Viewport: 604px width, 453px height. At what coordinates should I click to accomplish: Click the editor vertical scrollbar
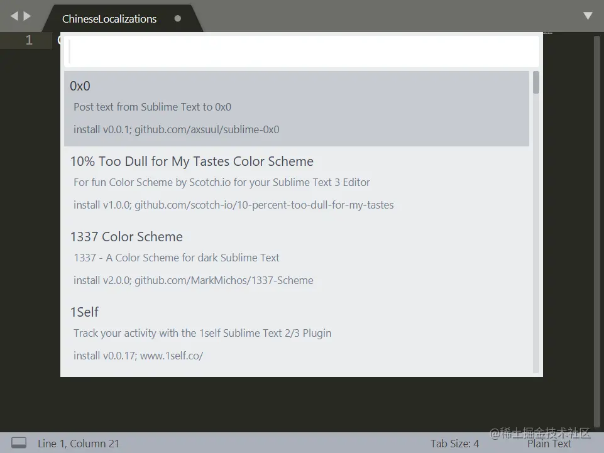pyautogui.click(x=596, y=231)
